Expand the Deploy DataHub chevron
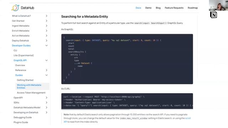Screen dimensions: 228x128 click(x=46, y=41)
